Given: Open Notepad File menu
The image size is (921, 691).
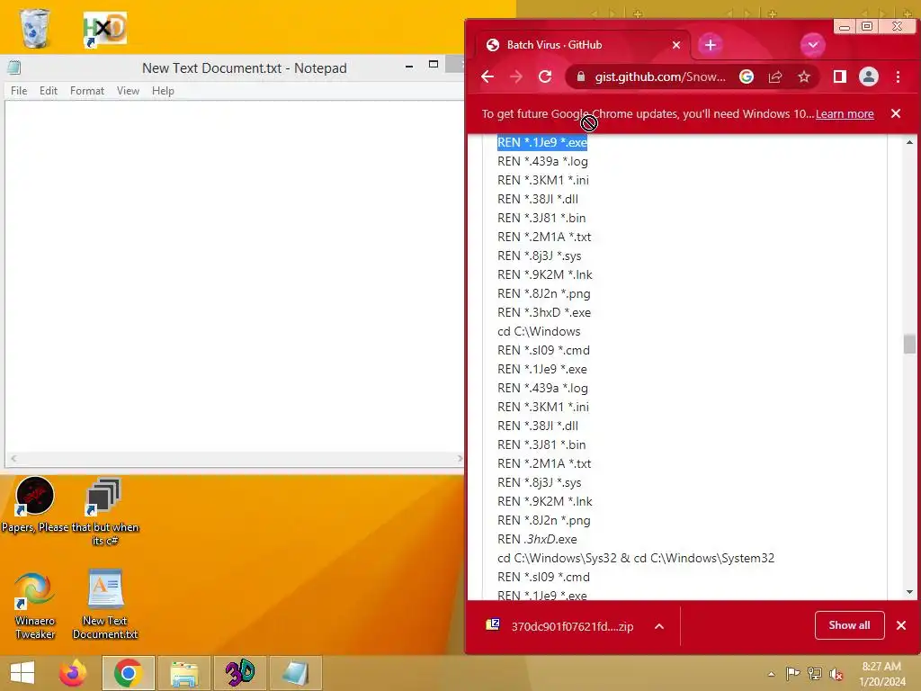Looking at the screenshot, I should click(x=19, y=91).
